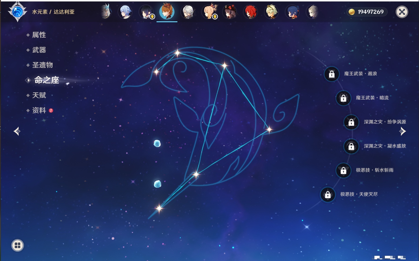419x261 pixels.
Task: Select the red-haired Diluc character avatar
Action: (x=251, y=12)
